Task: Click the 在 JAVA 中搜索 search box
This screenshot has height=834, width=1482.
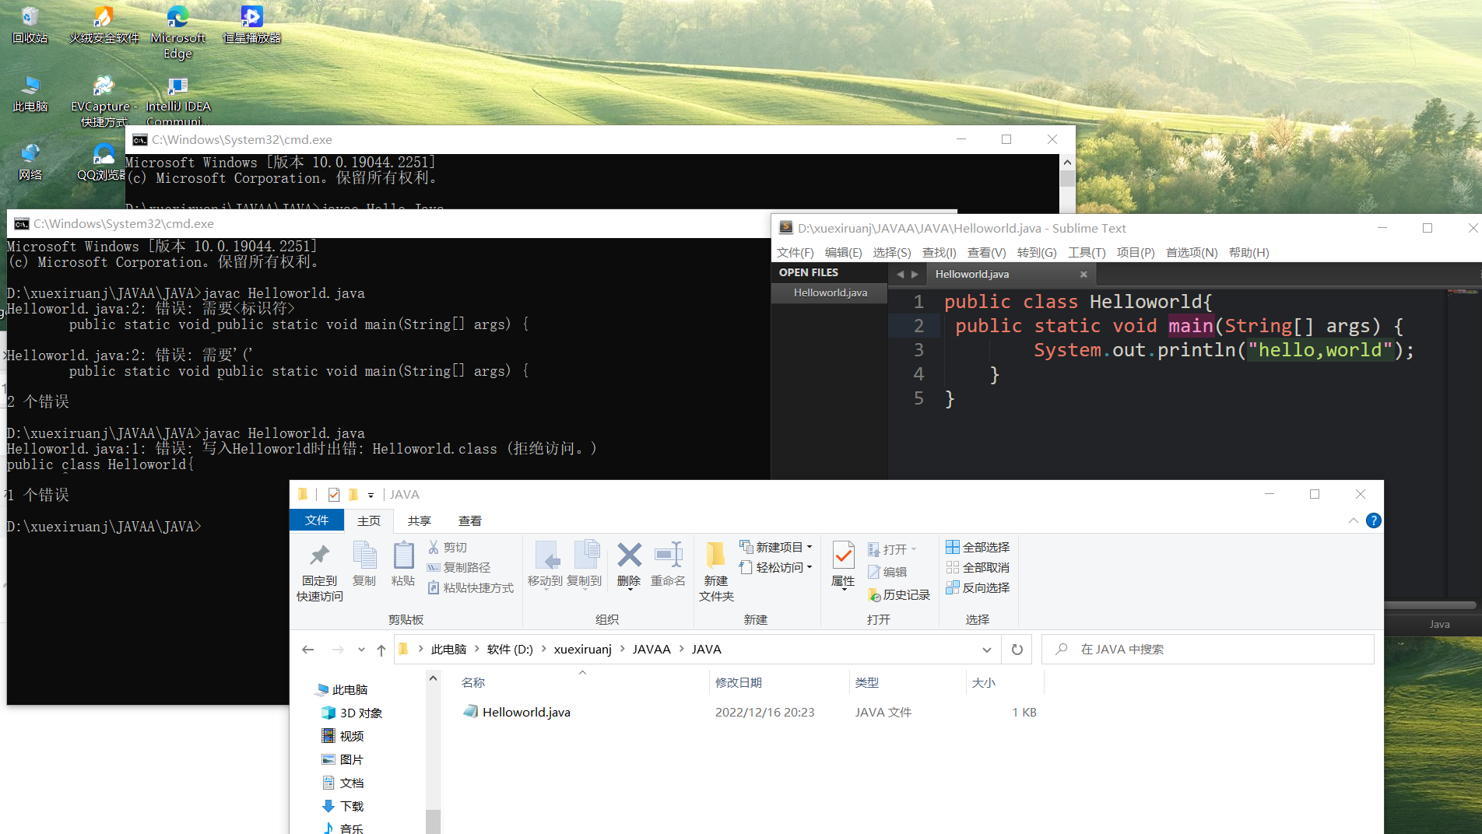Action: point(1208,650)
